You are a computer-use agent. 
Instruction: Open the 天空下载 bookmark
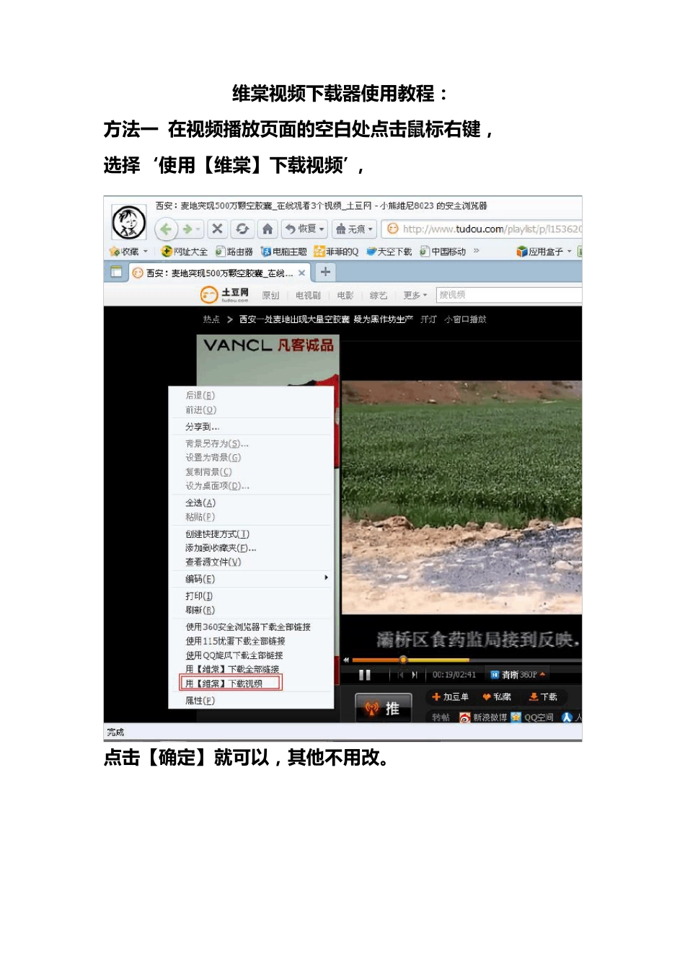(389, 252)
